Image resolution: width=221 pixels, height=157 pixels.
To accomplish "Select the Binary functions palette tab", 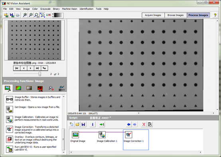I will click(40, 88).
